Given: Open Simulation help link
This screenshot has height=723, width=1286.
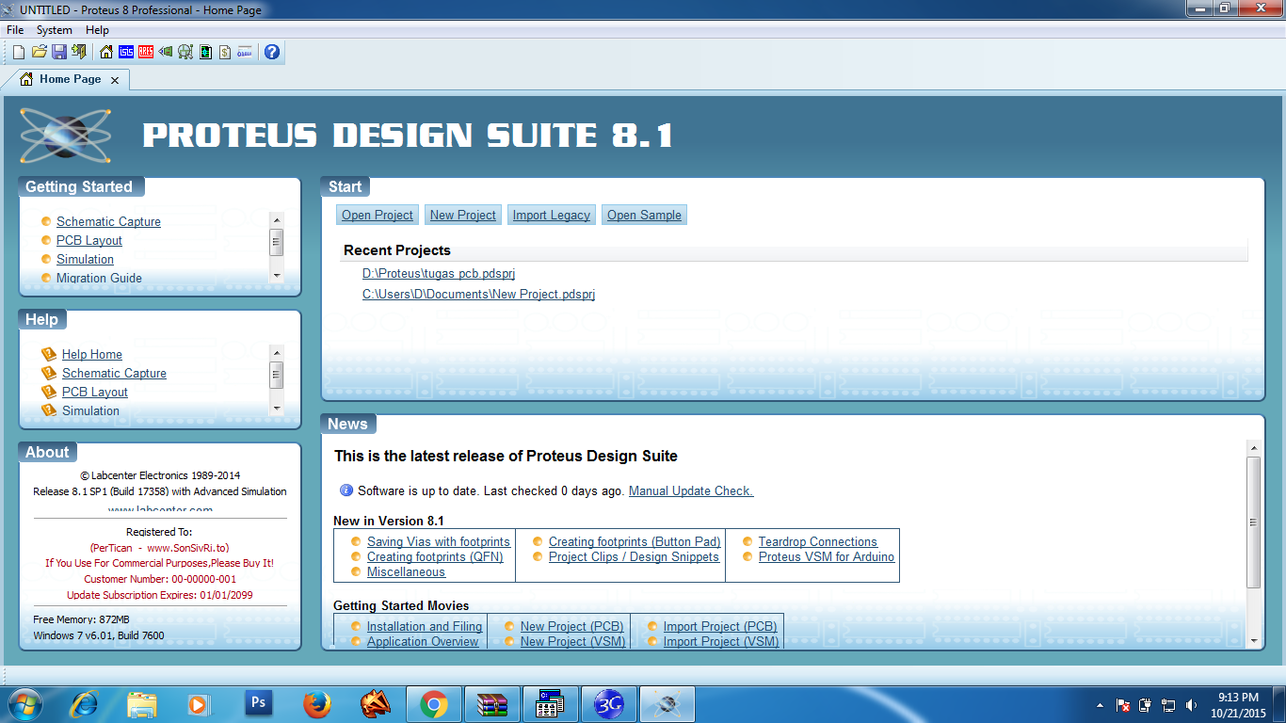Looking at the screenshot, I should [x=90, y=410].
